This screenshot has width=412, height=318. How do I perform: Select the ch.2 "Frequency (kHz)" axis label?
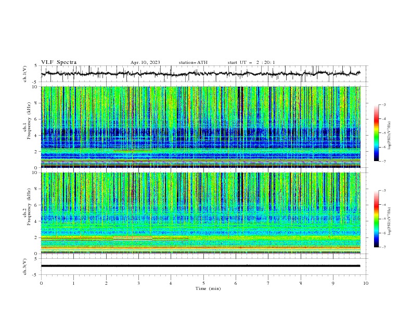pos(29,207)
